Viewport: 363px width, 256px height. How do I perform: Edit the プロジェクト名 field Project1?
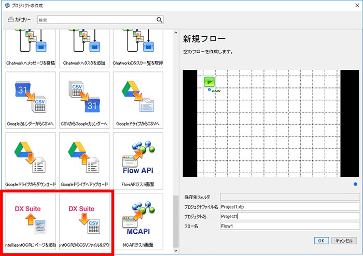pyautogui.click(x=290, y=216)
